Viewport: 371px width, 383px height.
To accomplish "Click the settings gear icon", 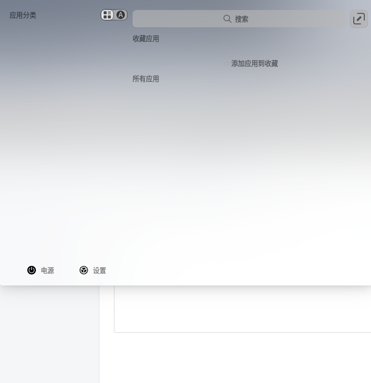I will point(84,270).
